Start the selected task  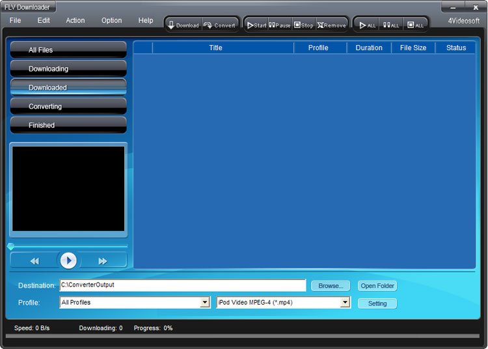tap(256, 25)
